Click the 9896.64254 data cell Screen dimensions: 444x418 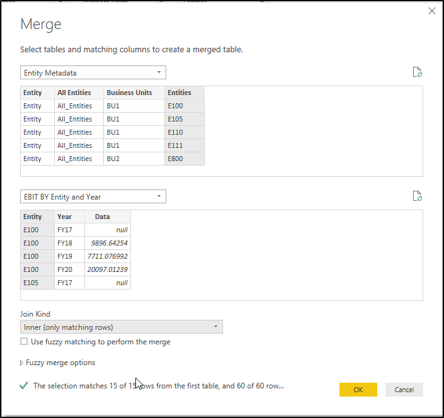108,243
